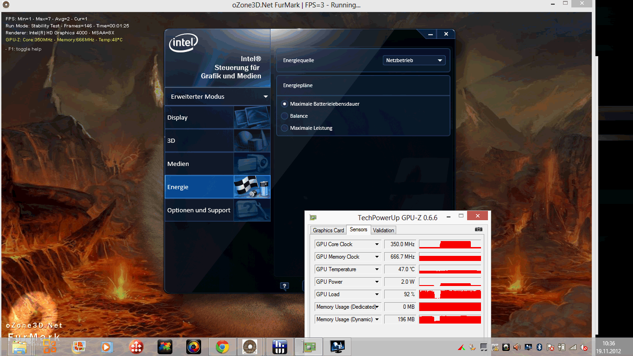The width and height of the screenshot is (633, 356).
Task: Open Optionen und Support section
Action: tap(217, 210)
